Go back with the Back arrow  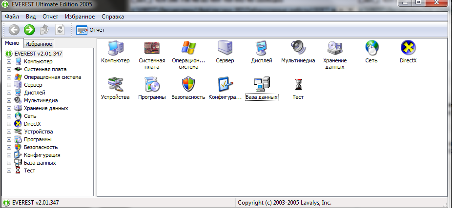14,30
